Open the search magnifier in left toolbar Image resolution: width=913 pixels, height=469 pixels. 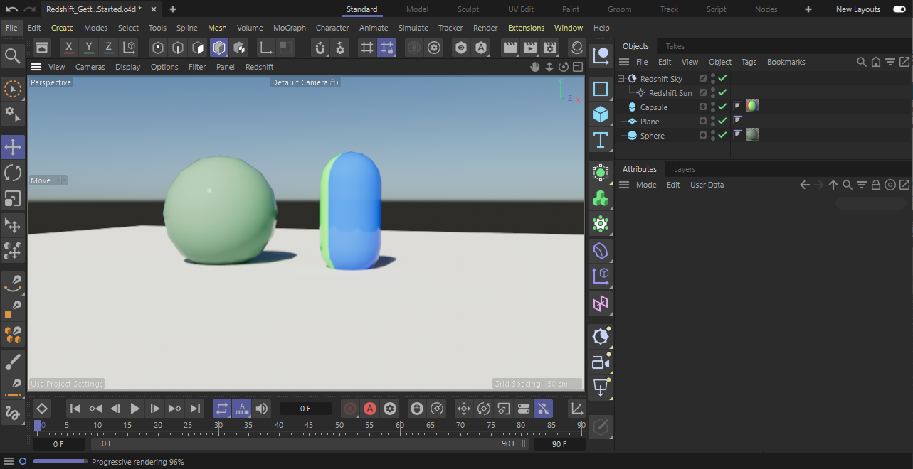[13, 55]
